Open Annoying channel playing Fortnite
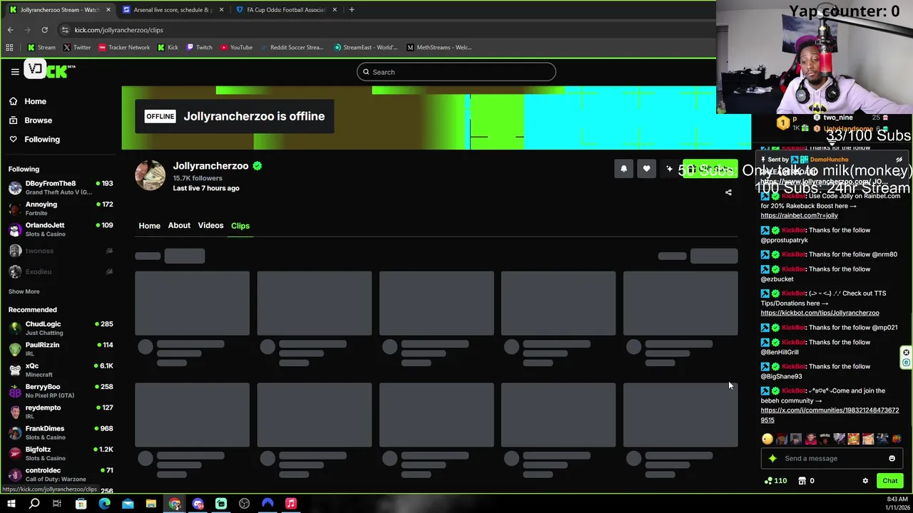Viewport: 913px width, 513px height. pos(61,209)
